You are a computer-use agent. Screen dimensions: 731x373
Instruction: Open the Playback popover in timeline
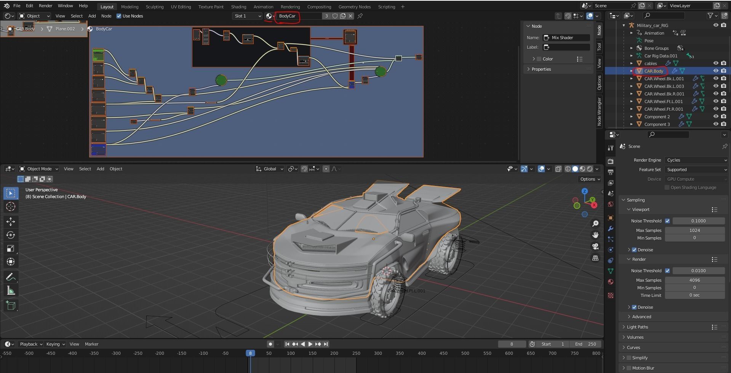(x=31, y=344)
